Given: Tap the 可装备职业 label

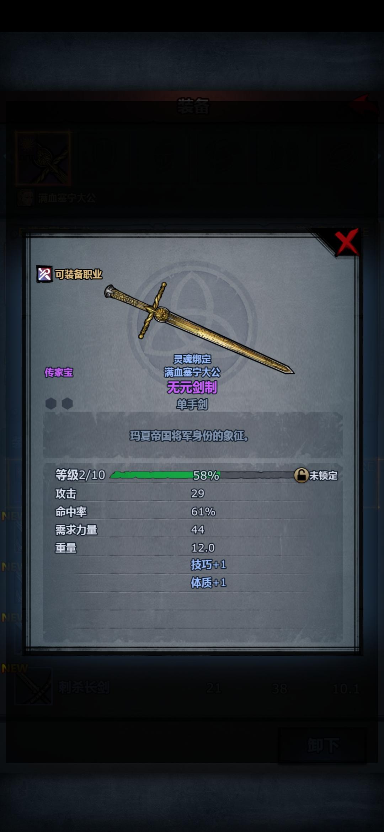Looking at the screenshot, I should point(79,274).
